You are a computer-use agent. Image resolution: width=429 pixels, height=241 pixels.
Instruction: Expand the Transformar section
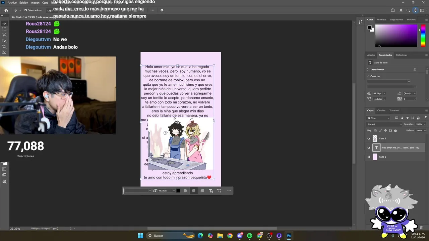pyautogui.click(x=368, y=69)
